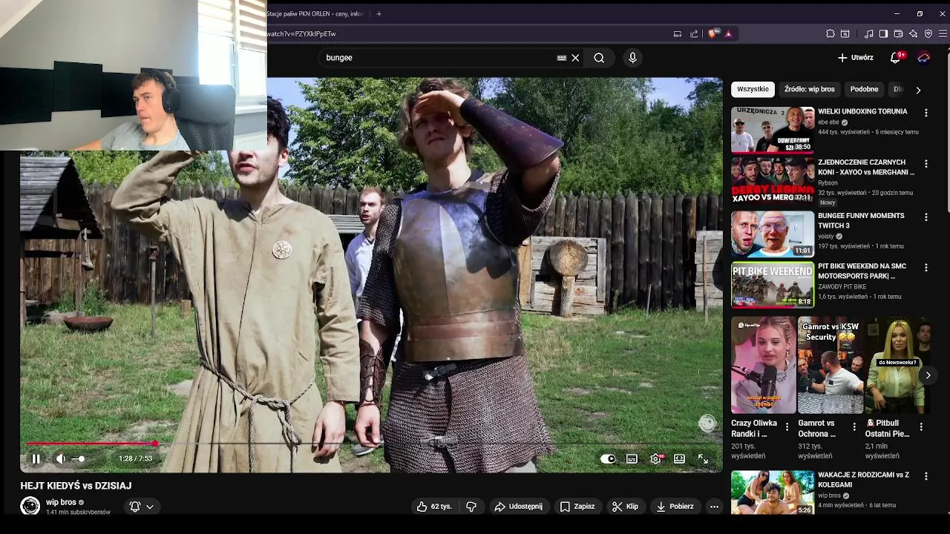Click the search field containing bungee
Image resolution: width=950 pixels, height=534 pixels.
(x=438, y=58)
